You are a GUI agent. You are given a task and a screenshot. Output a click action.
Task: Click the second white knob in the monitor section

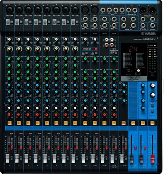coord(153,95)
